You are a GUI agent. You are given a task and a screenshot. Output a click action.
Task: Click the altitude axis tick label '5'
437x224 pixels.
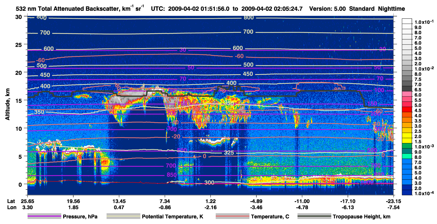[x=21, y=156]
